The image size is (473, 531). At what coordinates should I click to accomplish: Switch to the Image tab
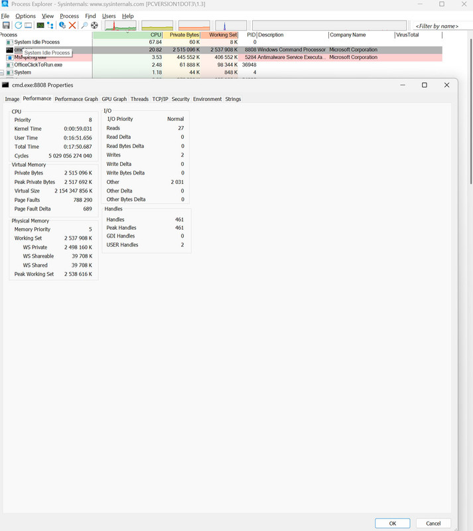pos(12,99)
